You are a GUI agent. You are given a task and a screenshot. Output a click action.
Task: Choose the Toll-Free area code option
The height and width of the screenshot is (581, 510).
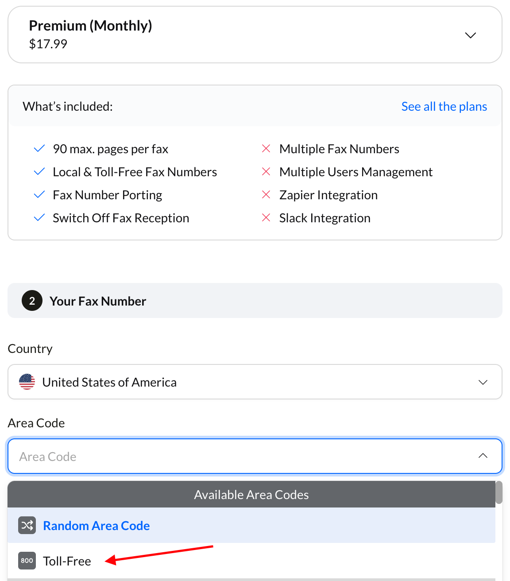pos(67,561)
